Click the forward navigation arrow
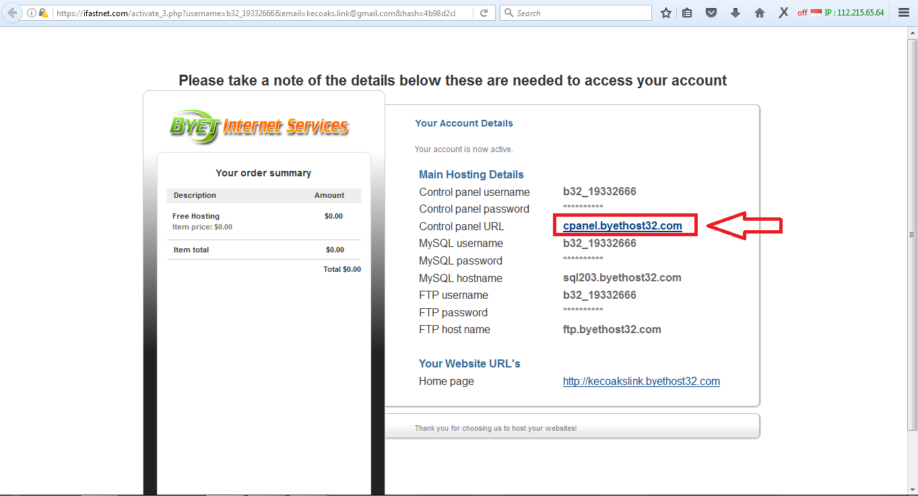Image resolution: width=918 pixels, height=496 pixels. [x=26, y=12]
